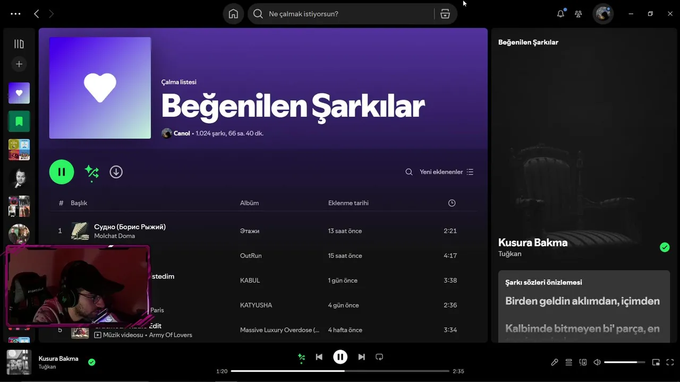Open album KATYUSHA link
The image size is (680, 382).
(256, 305)
